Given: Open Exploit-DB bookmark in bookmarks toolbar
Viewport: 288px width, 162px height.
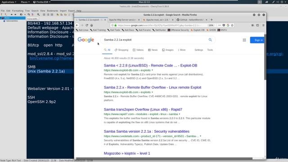Looking at the screenshot, I should 198,30.
